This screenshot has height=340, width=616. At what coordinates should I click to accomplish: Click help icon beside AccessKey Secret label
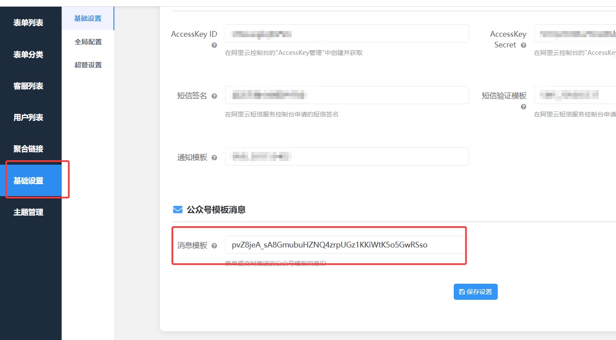523,45
